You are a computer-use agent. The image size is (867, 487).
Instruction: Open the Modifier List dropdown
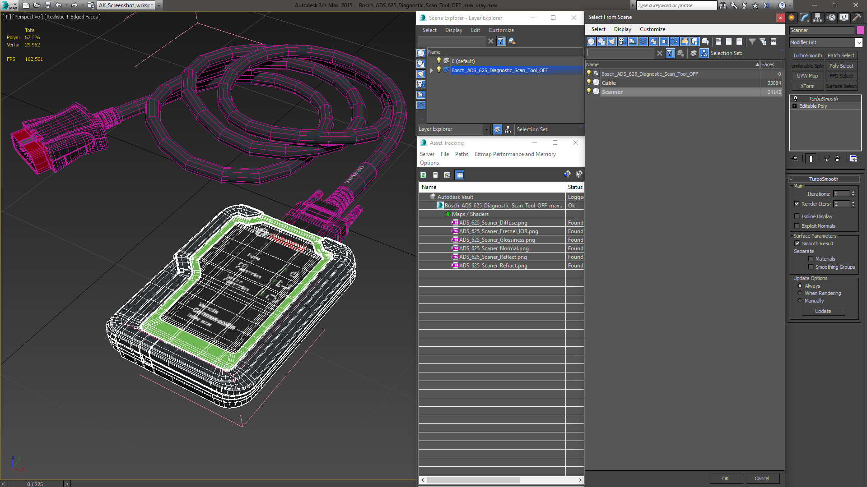(858, 42)
